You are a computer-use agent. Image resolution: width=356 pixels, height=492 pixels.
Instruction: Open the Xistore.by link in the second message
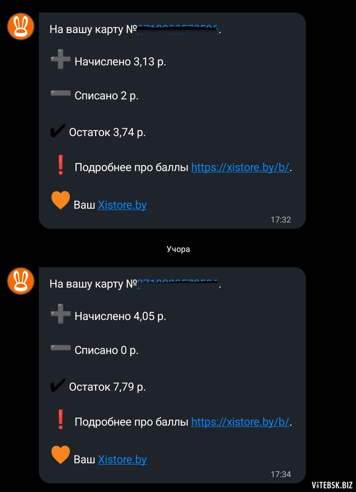click(122, 459)
